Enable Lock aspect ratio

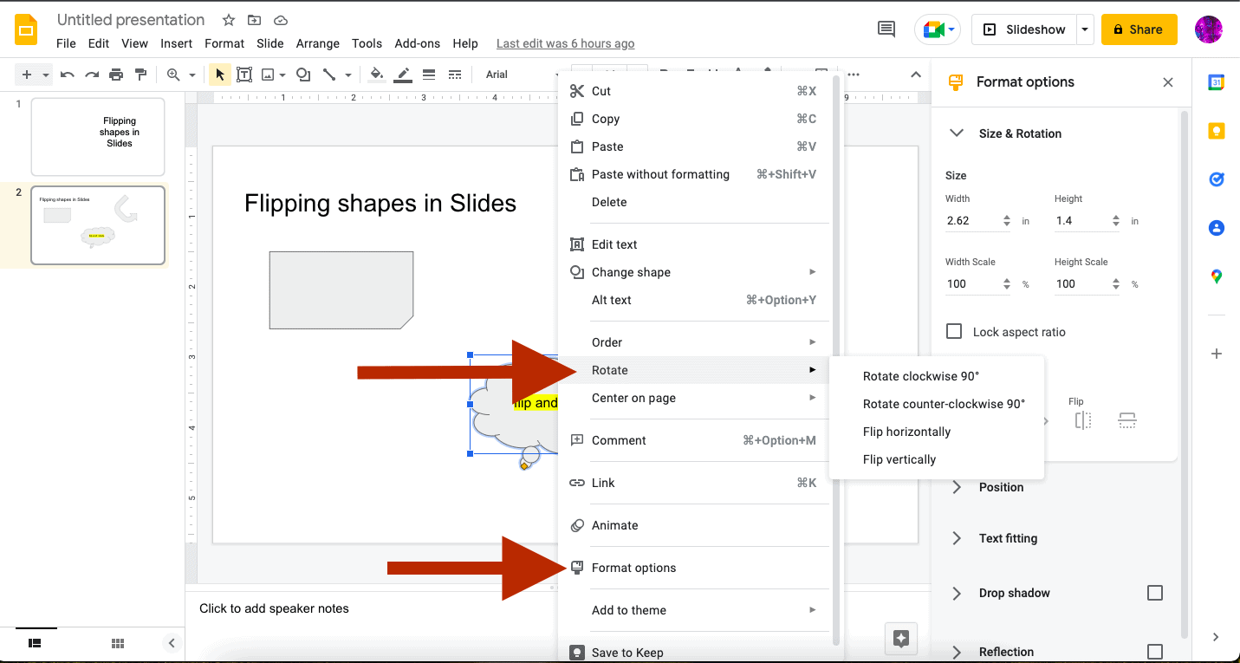(954, 331)
